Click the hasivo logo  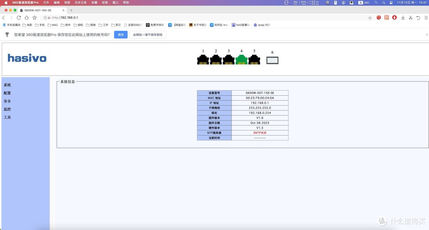point(27,58)
